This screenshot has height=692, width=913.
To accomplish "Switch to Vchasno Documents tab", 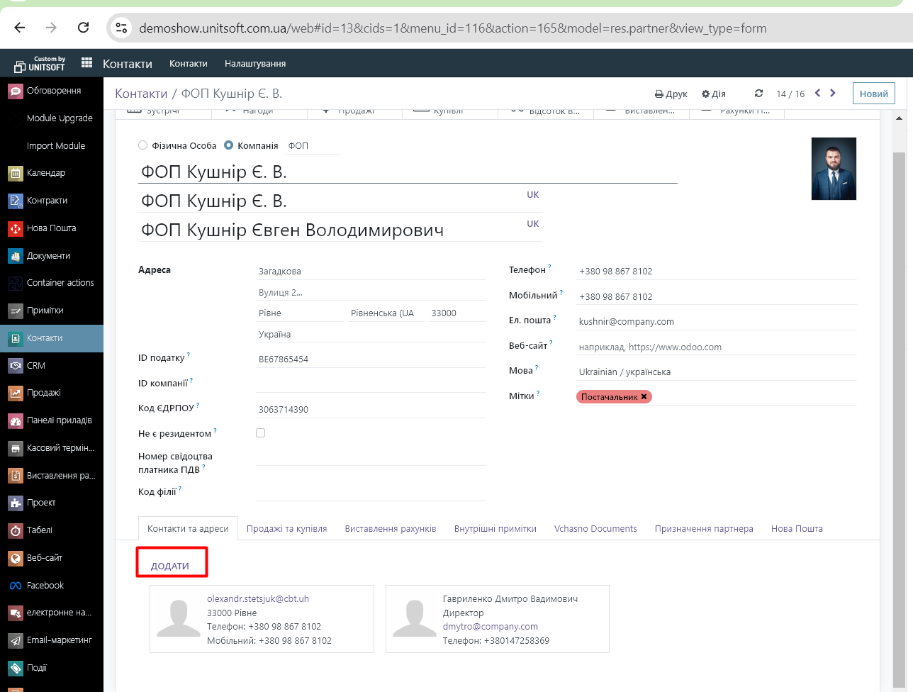I will point(595,528).
